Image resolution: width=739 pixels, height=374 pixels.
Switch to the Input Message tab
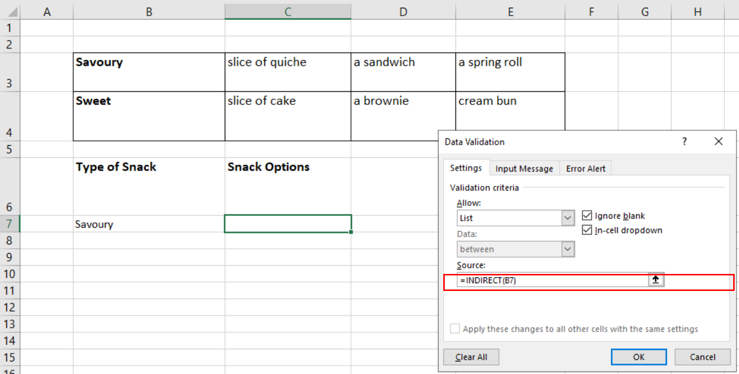524,169
